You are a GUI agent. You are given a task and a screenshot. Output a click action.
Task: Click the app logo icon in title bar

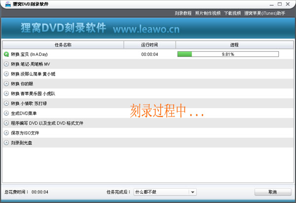coord(8,4)
